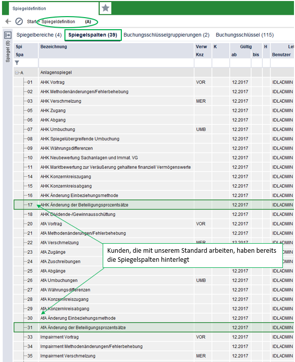Select row 25 AfA Abgänge
The image size is (295, 362).
point(154,271)
